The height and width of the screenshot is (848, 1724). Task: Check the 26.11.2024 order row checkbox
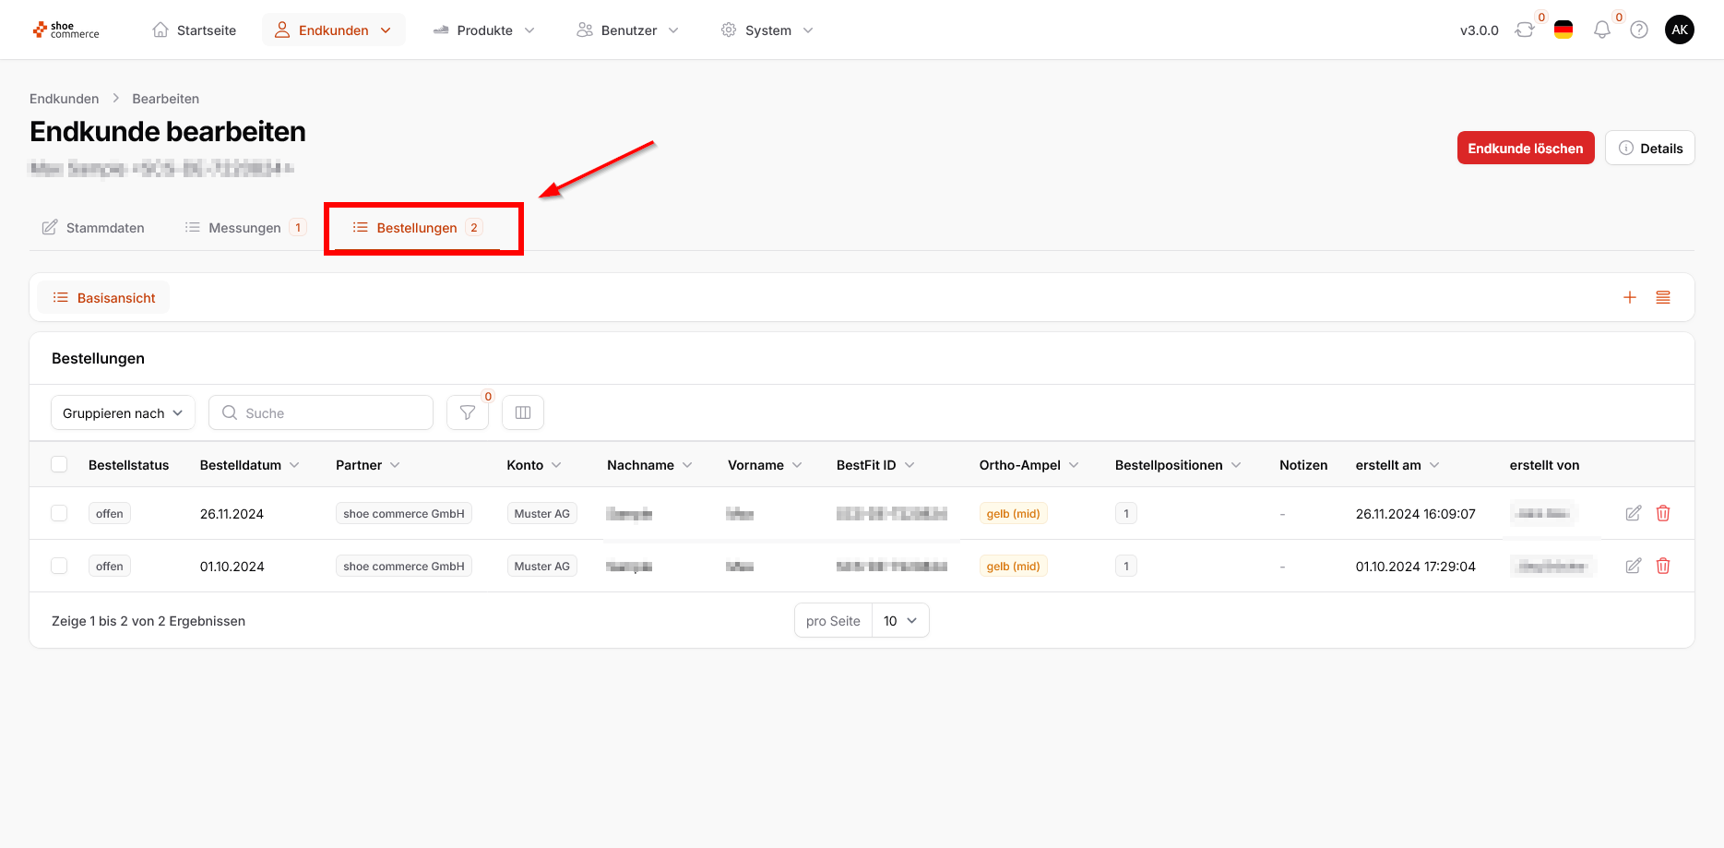[x=59, y=513]
